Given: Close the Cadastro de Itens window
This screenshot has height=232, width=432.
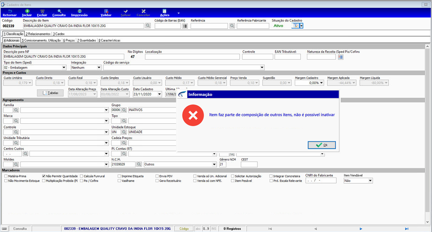Looking at the screenshot, I should click(426, 4).
